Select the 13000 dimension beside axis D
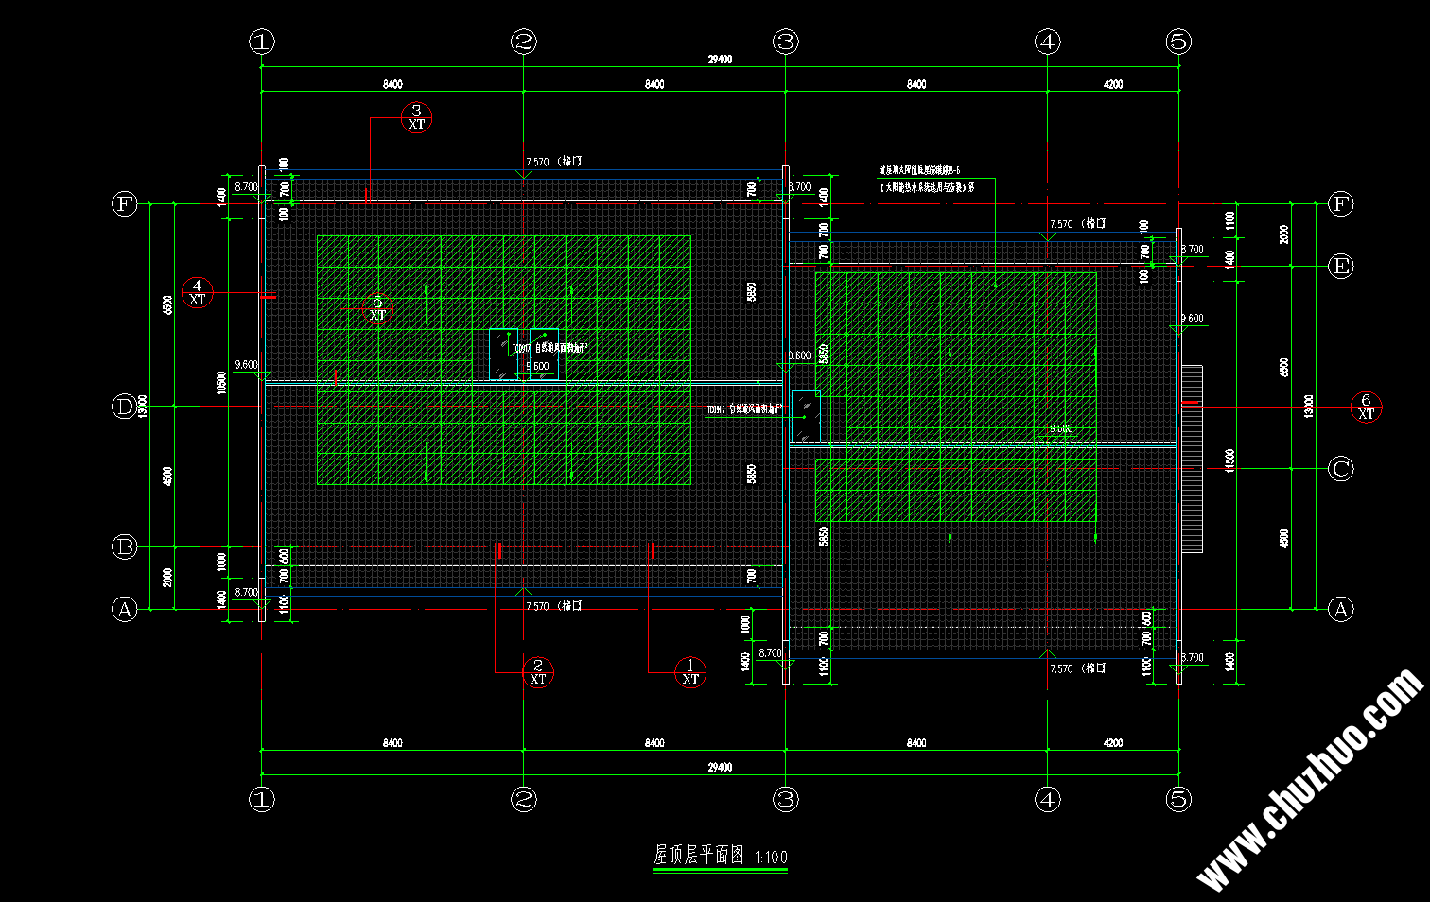The width and height of the screenshot is (1430, 902). [x=143, y=408]
